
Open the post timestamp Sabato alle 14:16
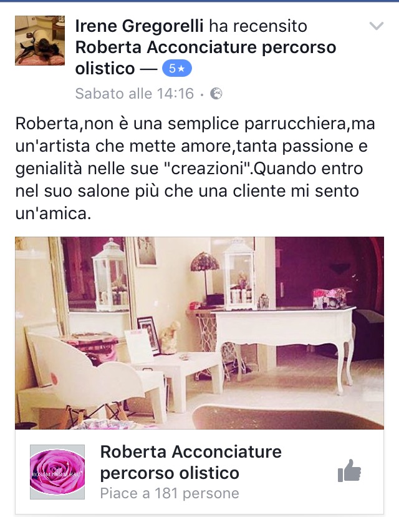coord(134,94)
